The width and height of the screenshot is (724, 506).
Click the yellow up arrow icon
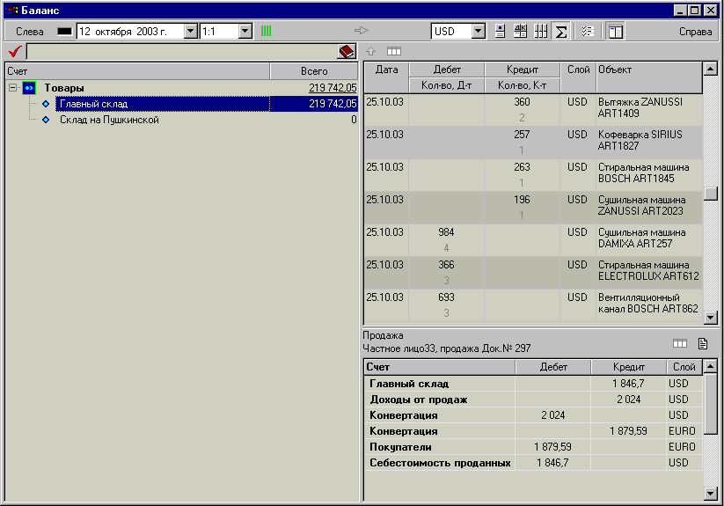point(370,51)
